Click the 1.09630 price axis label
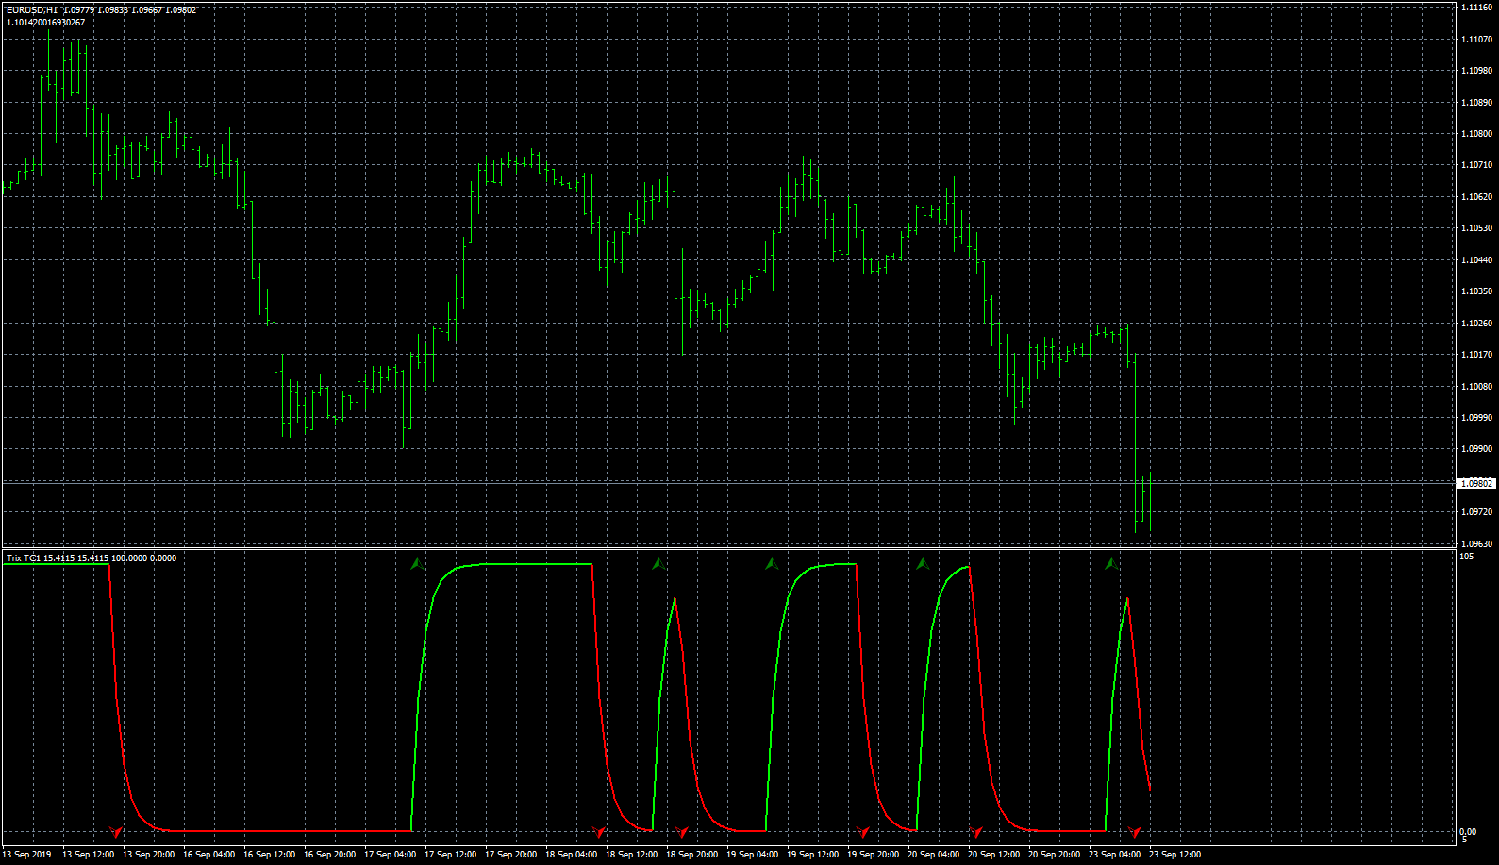The image size is (1499, 865). point(1476,544)
